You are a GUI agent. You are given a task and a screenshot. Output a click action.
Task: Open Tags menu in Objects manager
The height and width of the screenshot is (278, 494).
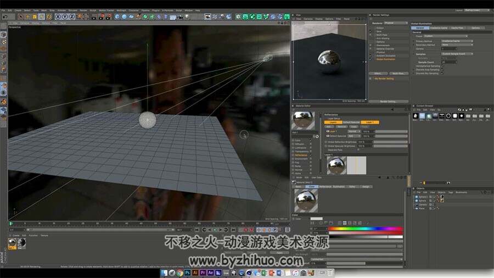pos(451,192)
